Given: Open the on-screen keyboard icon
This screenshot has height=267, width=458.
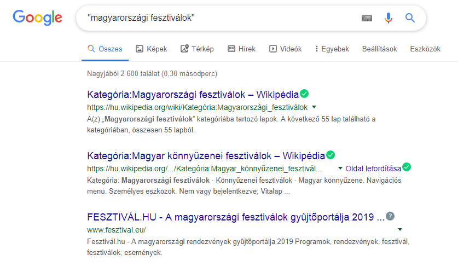Looking at the screenshot, I should [x=367, y=19].
